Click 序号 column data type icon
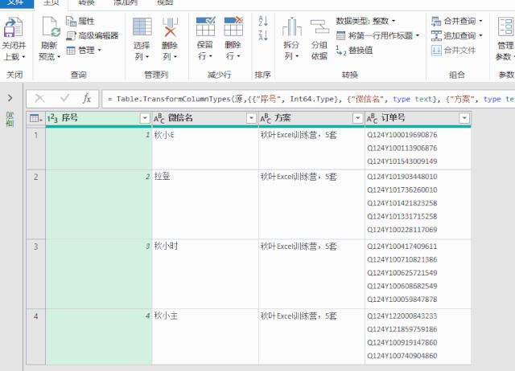This screenshot has width=515, height=371. tap(52, 118)
